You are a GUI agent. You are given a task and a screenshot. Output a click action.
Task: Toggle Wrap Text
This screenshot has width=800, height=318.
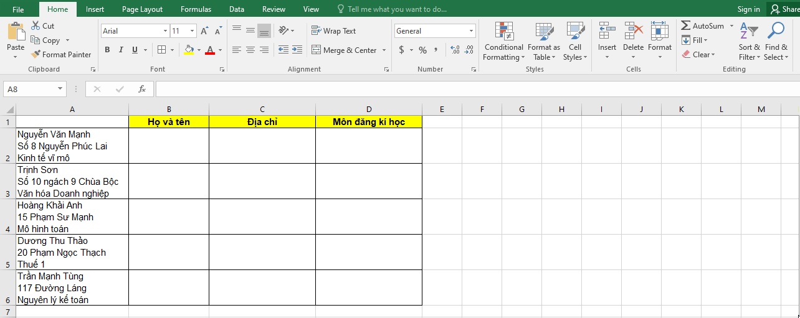click(x=333, y=30)
